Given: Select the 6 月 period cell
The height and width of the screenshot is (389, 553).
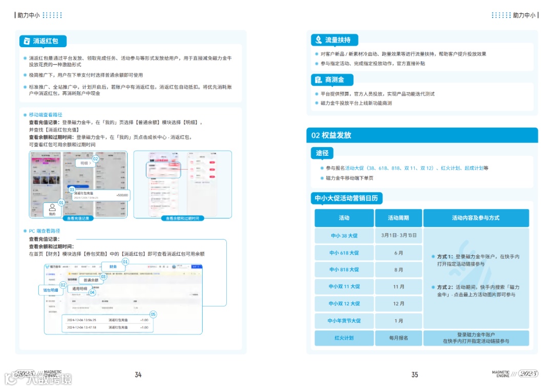Looking at the screenshot, I should coord(398,253).
